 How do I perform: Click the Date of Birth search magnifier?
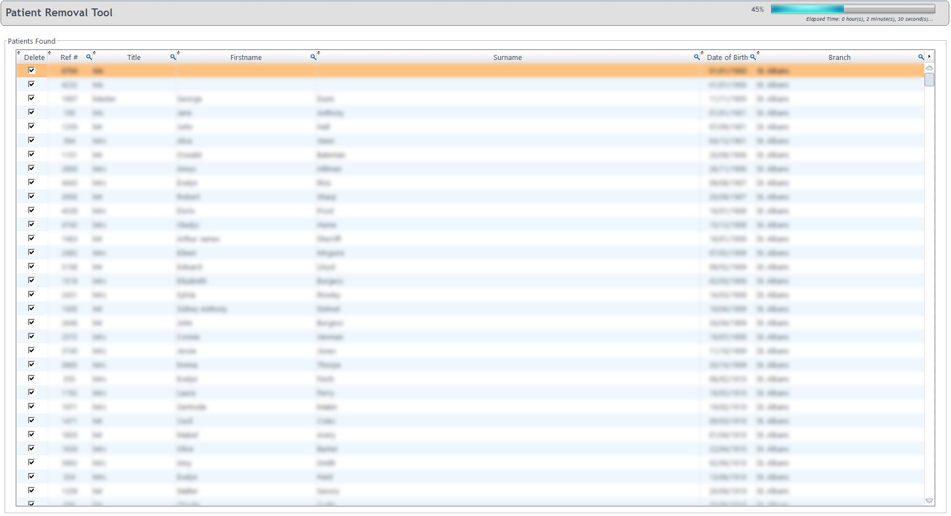(753, 57)
